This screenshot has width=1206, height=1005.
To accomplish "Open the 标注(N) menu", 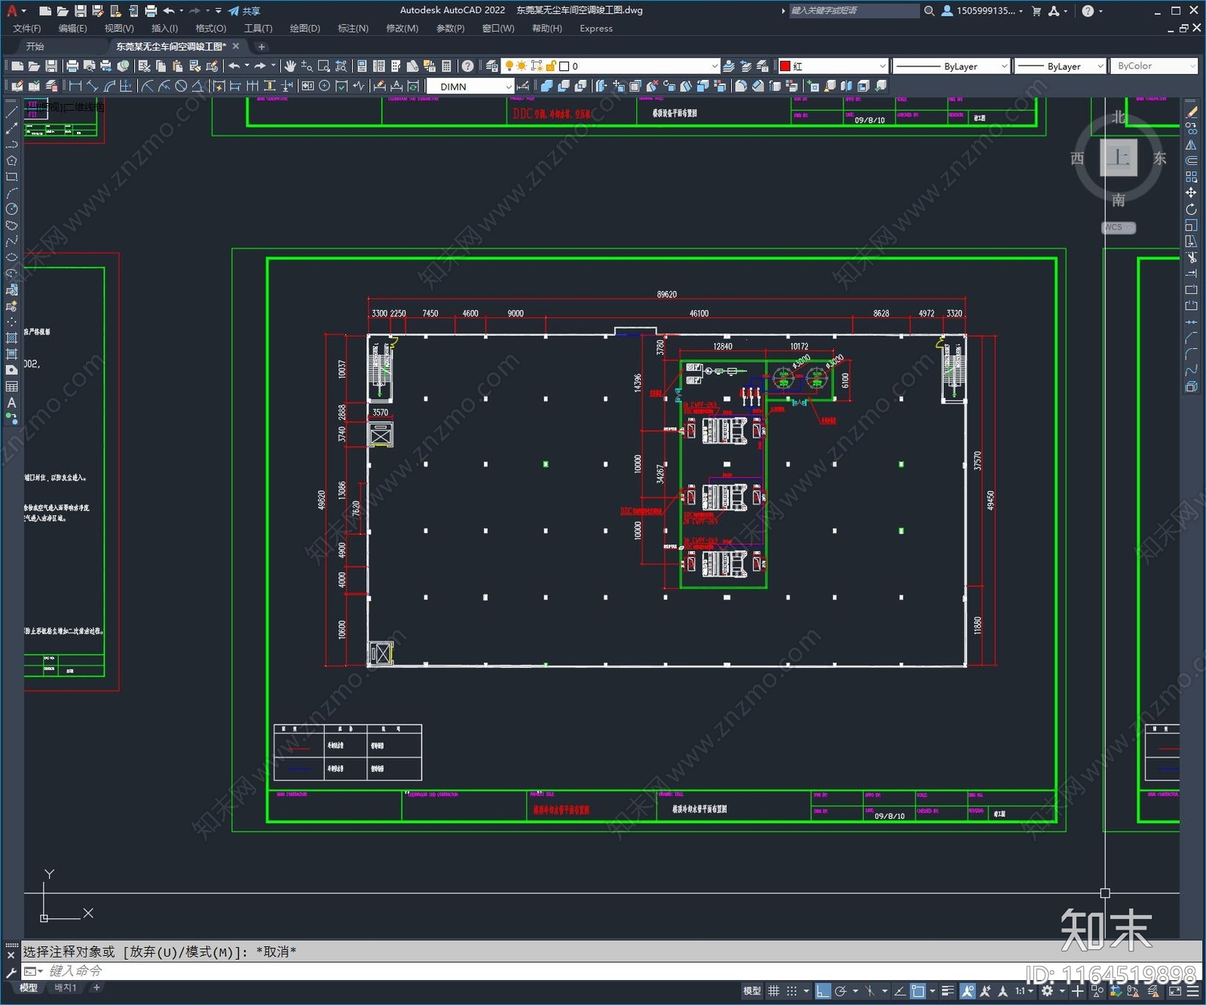I will (353, 29).
